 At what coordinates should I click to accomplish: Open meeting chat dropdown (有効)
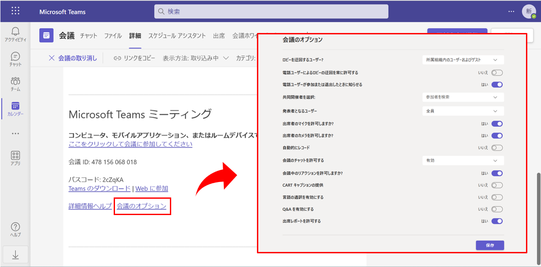point(463,161)
